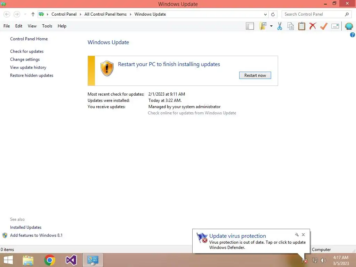Click Add features to Windows 8.1

(x=36, y=235)
